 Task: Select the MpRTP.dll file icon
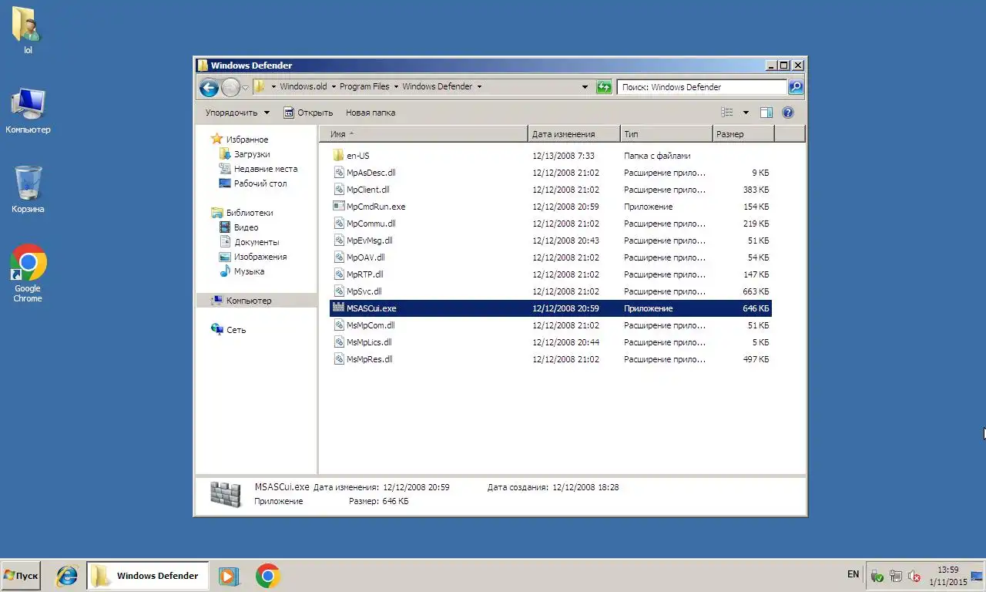(x=338, y=274)
